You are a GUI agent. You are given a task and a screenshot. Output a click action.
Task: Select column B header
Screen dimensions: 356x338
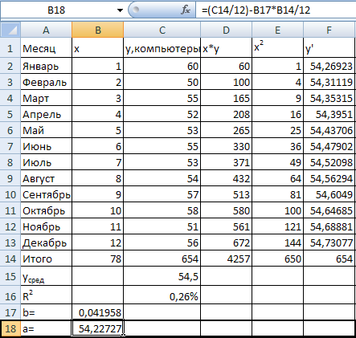click(x=98, y=30)
